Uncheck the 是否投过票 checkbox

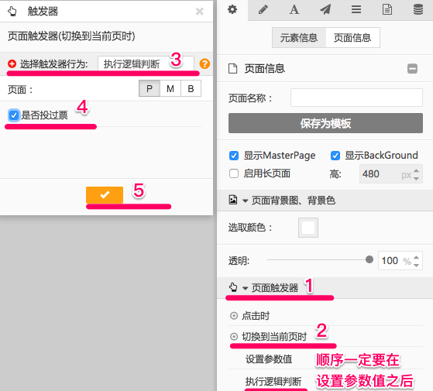coord(13,115)
